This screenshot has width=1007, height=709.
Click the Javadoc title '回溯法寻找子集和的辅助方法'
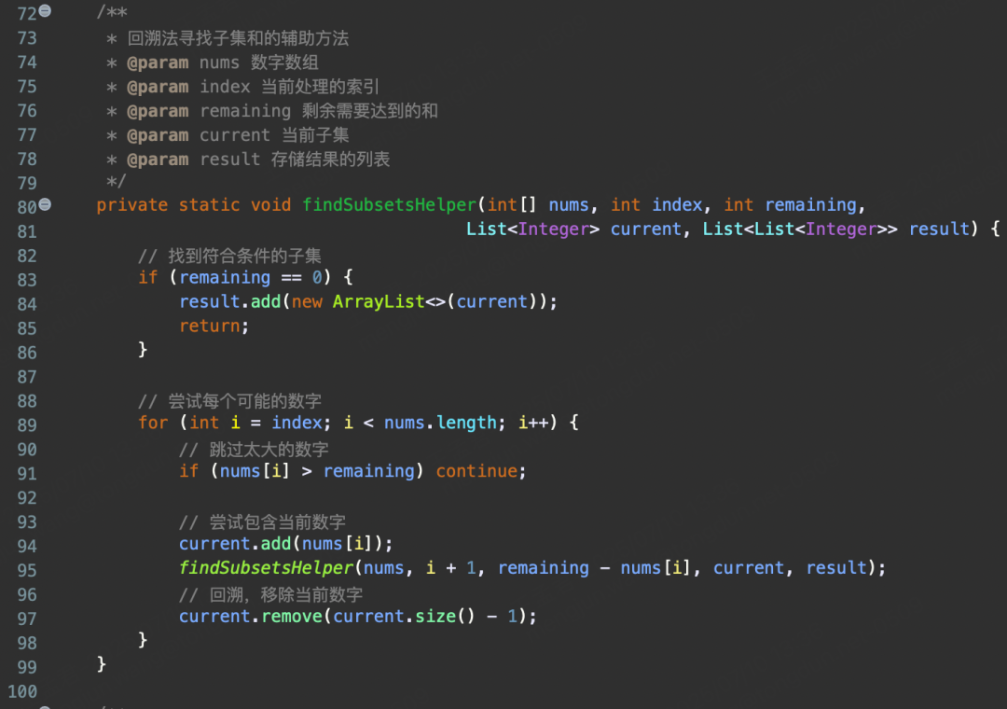click(238, 38)
